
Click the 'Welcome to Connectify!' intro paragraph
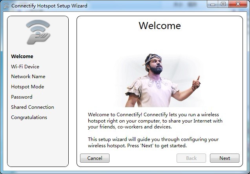tap(155, 121)
